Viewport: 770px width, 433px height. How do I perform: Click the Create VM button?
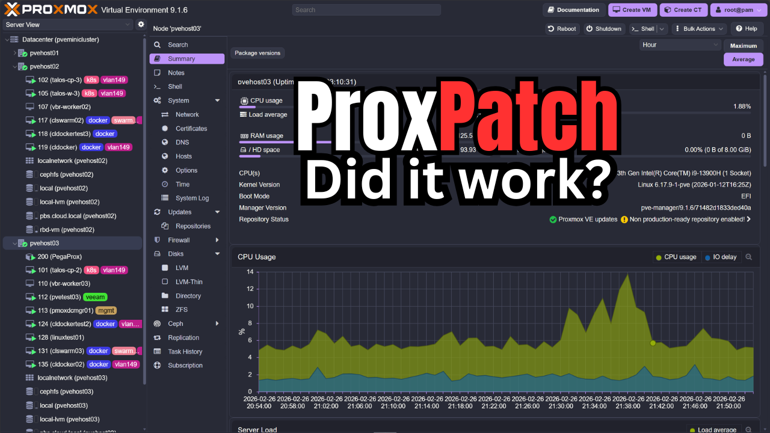pos(632,9)
